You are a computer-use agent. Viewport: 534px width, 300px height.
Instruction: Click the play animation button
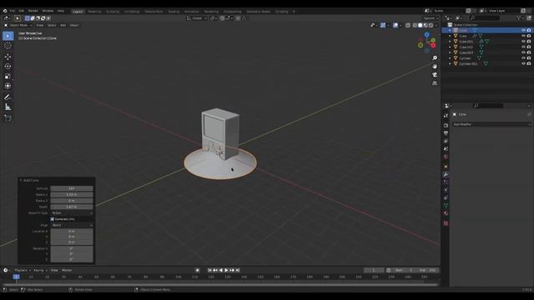(x=226, y=270)
